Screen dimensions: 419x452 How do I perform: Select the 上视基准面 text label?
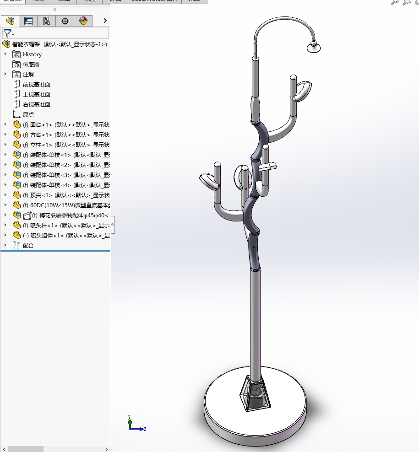pyautogui.click(x=37, y=95)
